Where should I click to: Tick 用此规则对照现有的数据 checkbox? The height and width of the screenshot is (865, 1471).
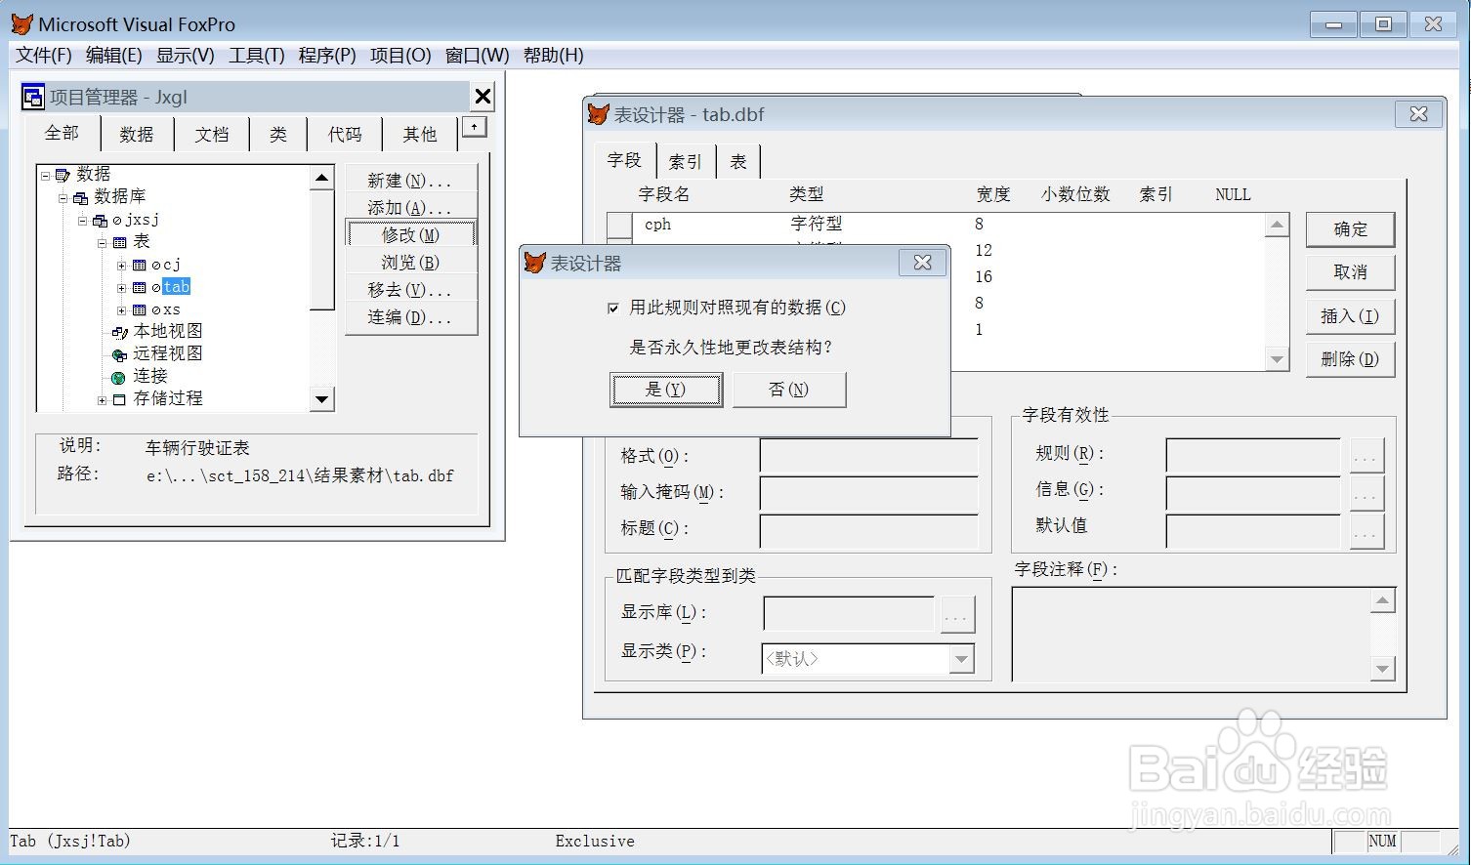coord(613,309)
